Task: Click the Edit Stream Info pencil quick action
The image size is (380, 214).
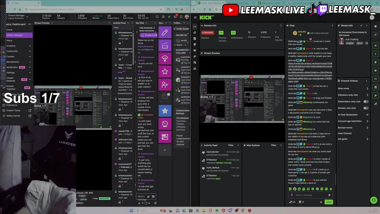Action: click(x=165, y=33)
